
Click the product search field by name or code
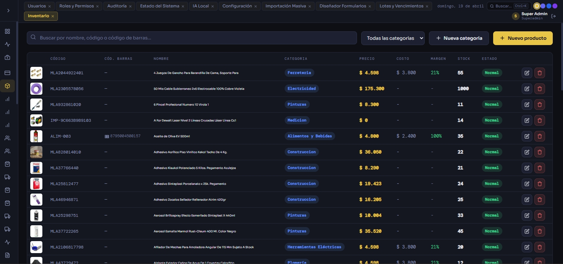pyautogui.click(x=192, y=38)
